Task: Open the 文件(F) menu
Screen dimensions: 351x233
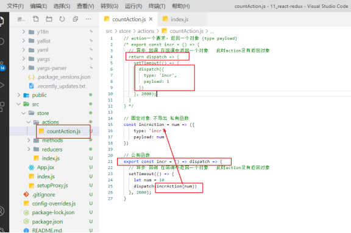Action: [15, 6]
